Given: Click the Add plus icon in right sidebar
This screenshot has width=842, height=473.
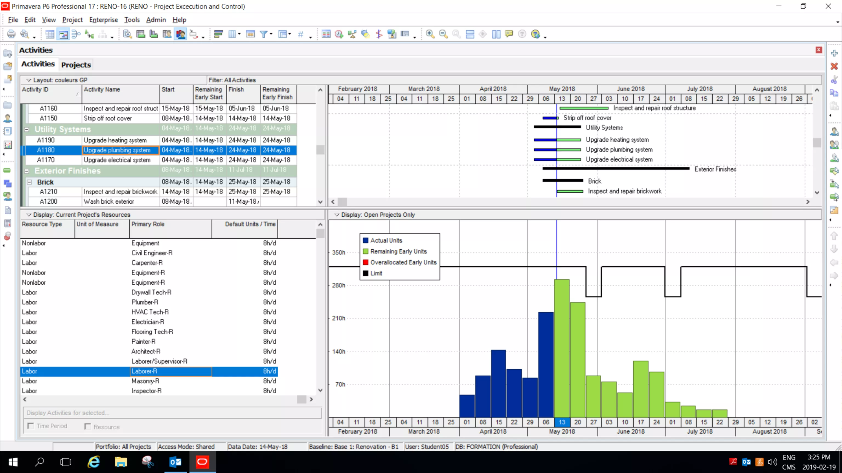Looking at the screenshot, I should [x=834, y=53].
